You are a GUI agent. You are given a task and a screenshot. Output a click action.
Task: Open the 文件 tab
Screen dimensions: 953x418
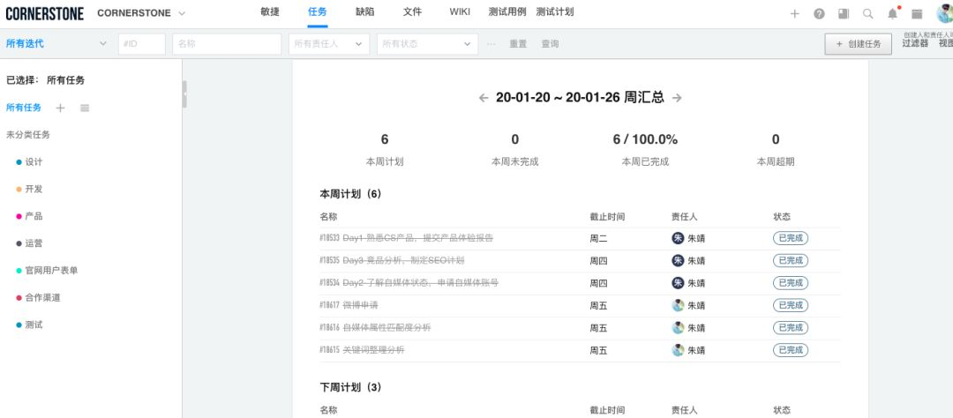click(x=412, y=12)
